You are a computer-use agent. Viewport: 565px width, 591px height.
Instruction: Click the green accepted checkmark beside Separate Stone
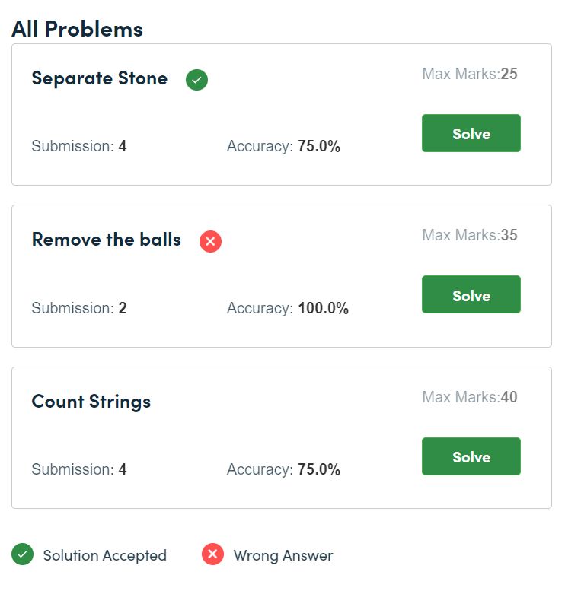click(x=196, y=80)
